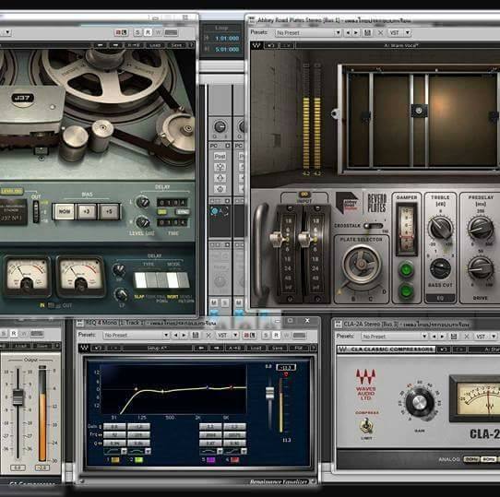Undo in CLA-2A plugin toolbar

444,349
